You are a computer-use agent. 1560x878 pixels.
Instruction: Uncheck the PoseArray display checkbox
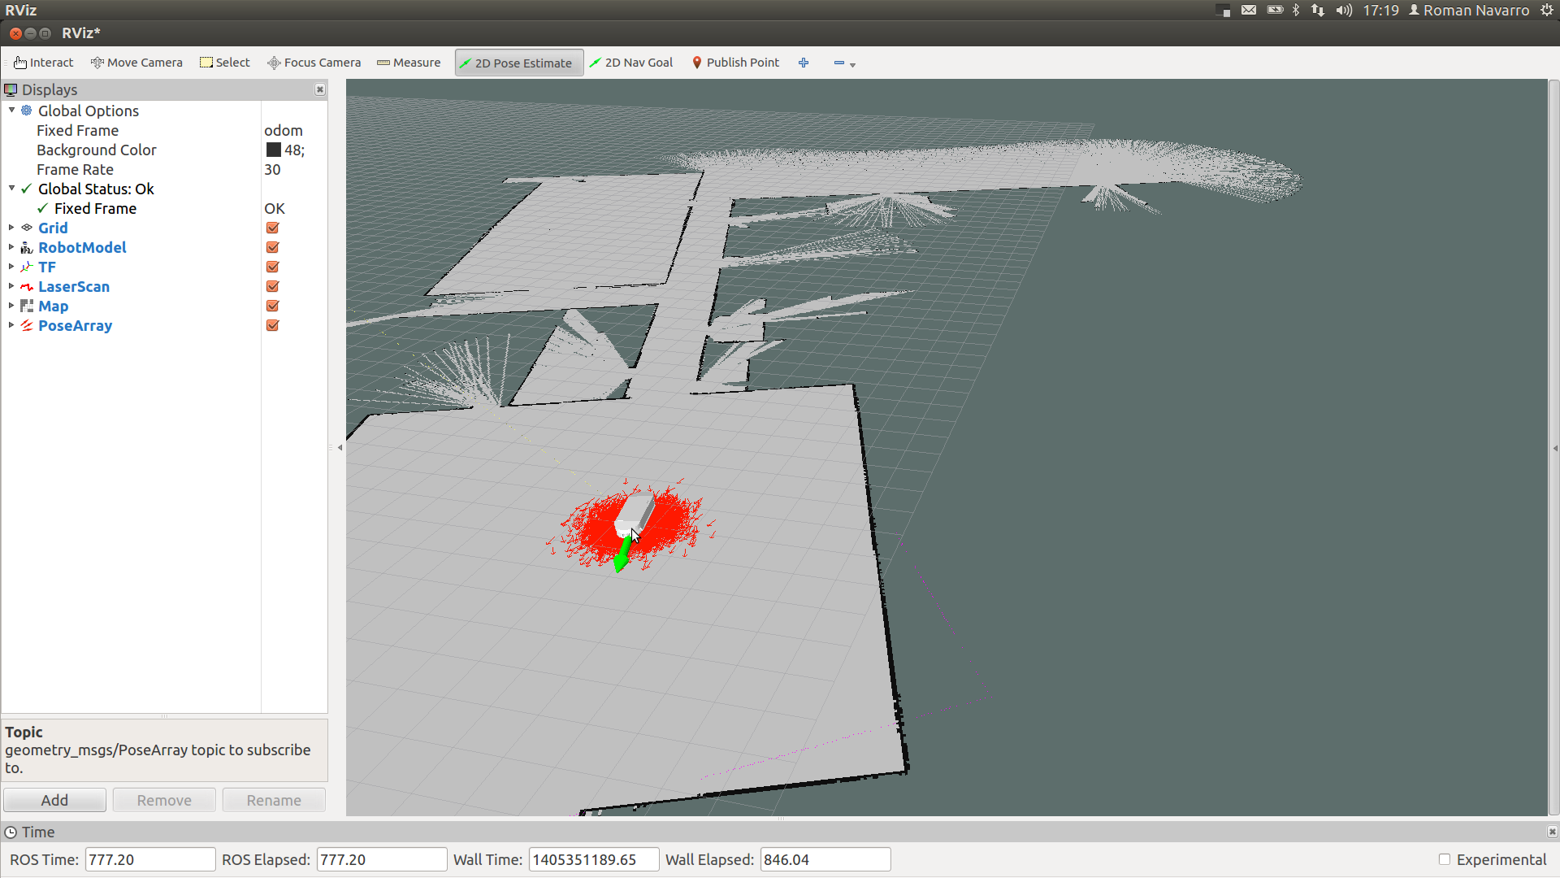(x=273, y=325)
